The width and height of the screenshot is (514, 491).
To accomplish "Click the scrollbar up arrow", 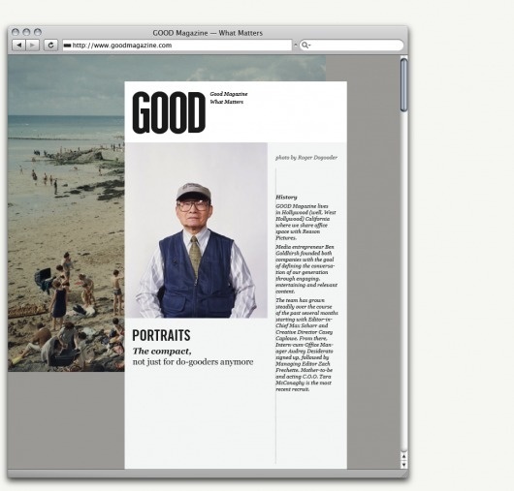I will coord(403,456).
